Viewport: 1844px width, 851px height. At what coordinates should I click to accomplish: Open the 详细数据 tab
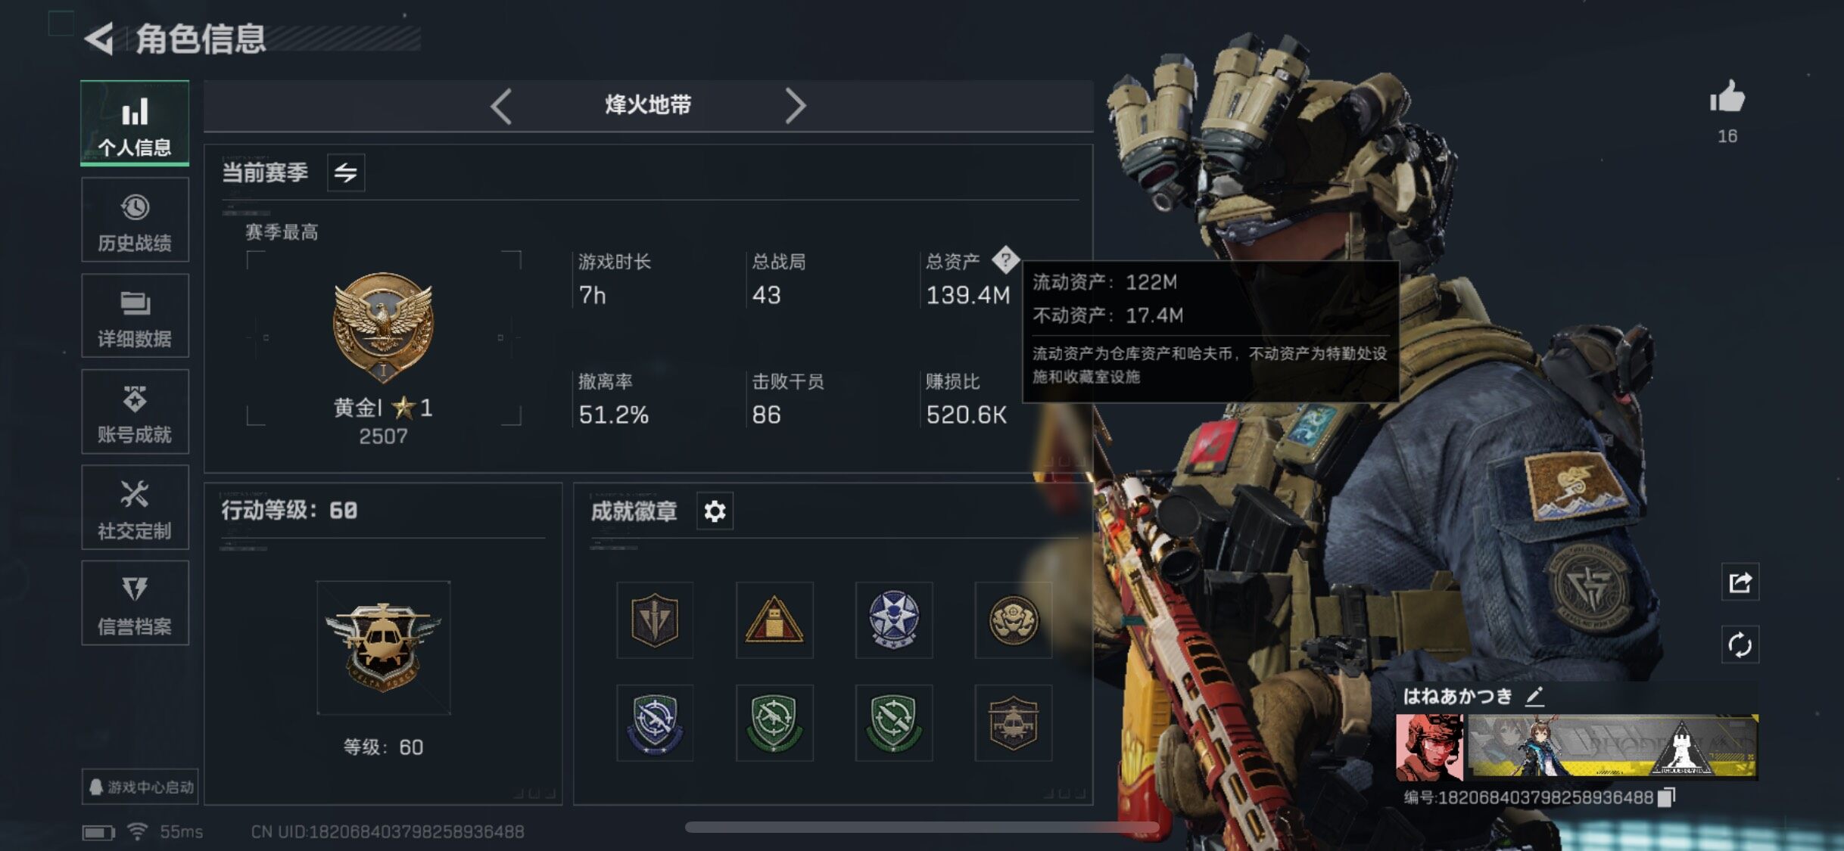135,315
